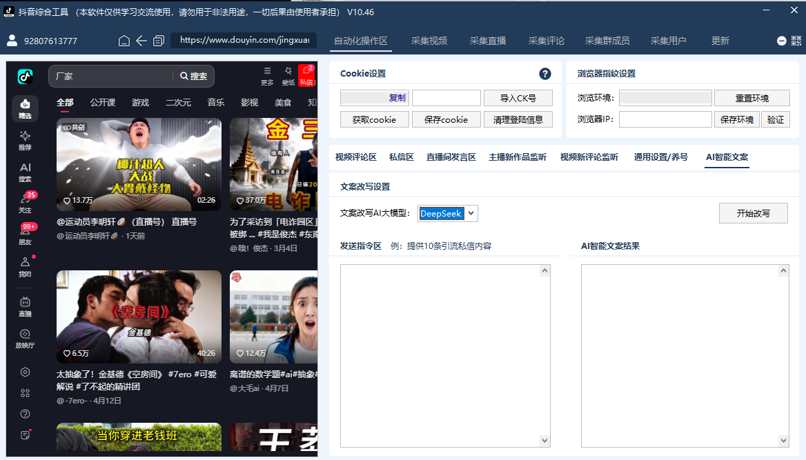Open the 精选 featured sidebar section
Screen dimensions: 806x460
[x=25, y=108]
